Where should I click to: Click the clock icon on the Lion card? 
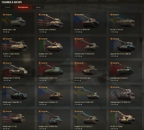pos(39,39)
